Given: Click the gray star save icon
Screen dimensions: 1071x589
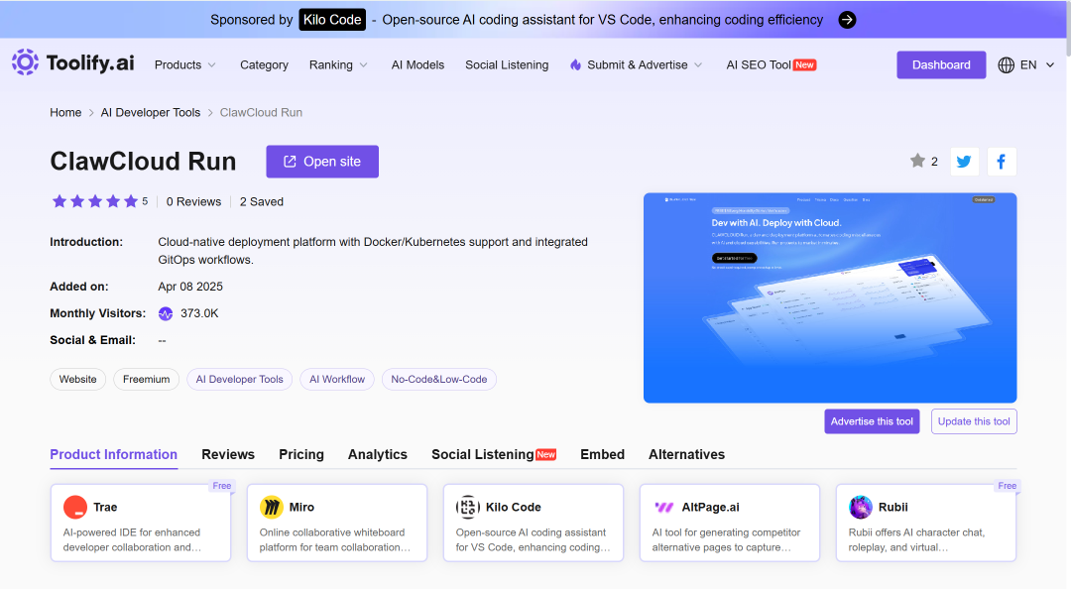Looking at the screenshot, I should click(917, 161).
